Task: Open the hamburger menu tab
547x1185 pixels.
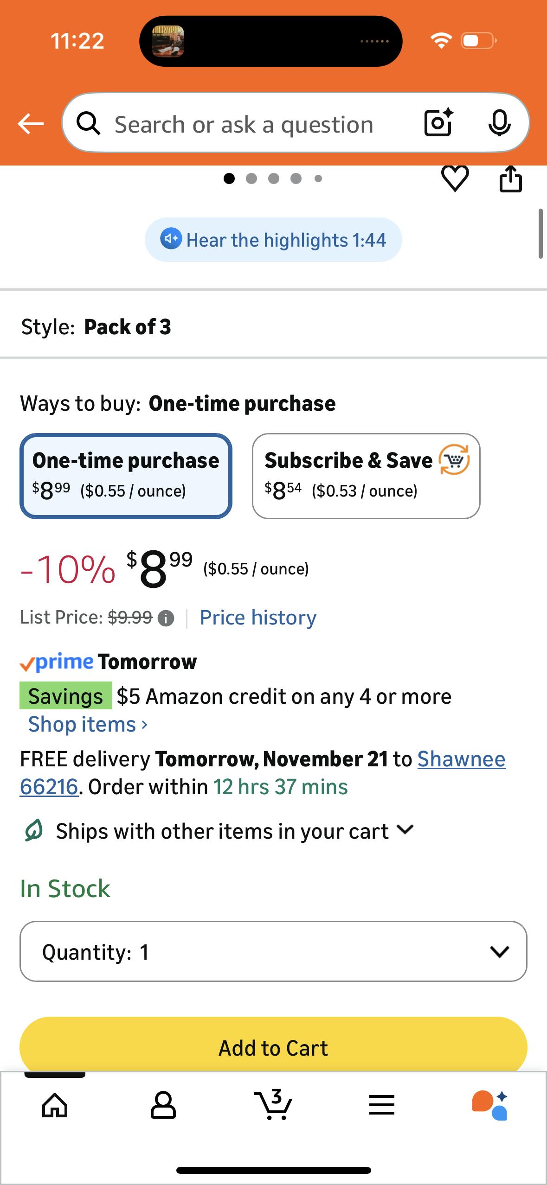Action: 382,1105
